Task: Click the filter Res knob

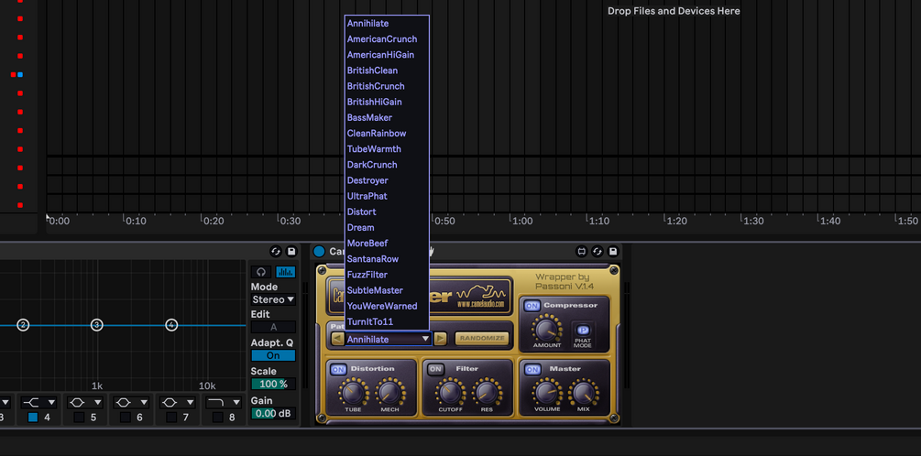Action: pyautogui.click(x=487, y=393)
